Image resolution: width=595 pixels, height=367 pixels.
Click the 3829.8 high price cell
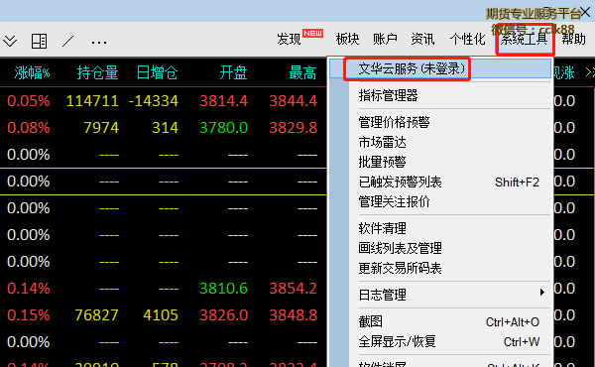293,128
